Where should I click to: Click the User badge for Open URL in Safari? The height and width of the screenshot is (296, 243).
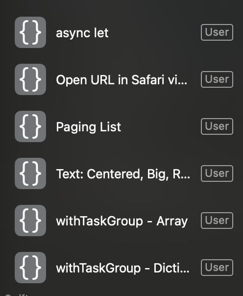click(x=217, y=79)
